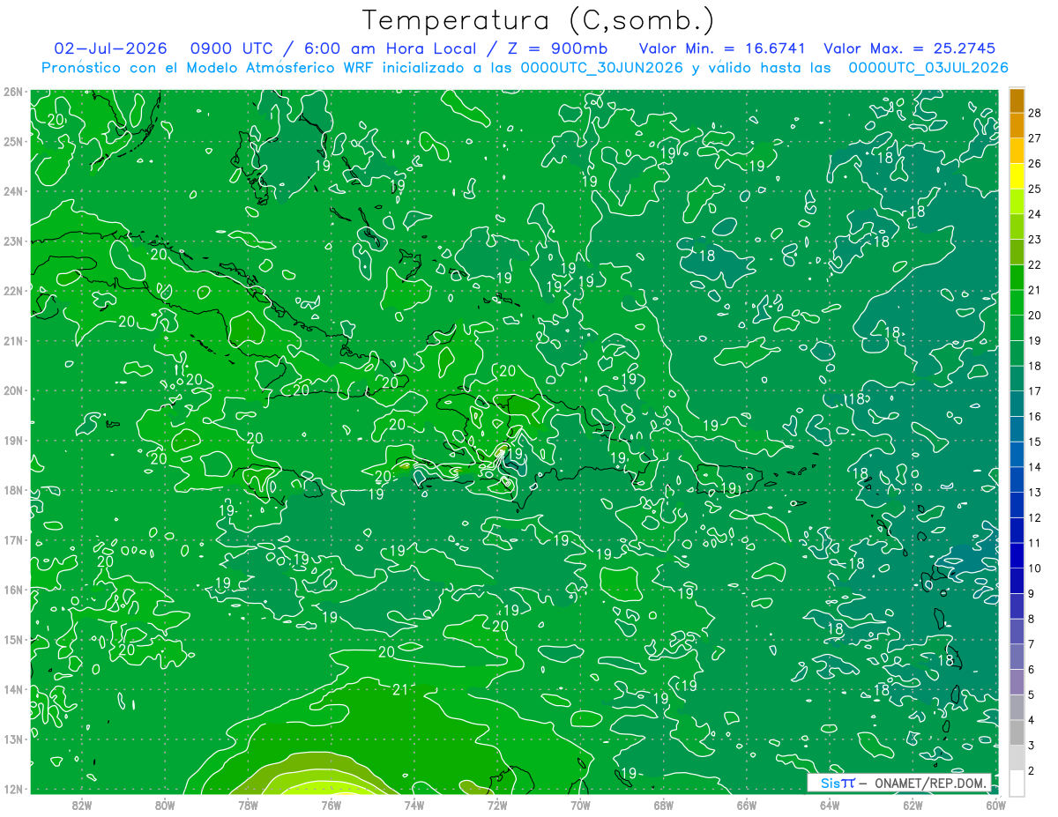Click the 16N latitude label
The image size is (1058, 817).
[12, 590]
